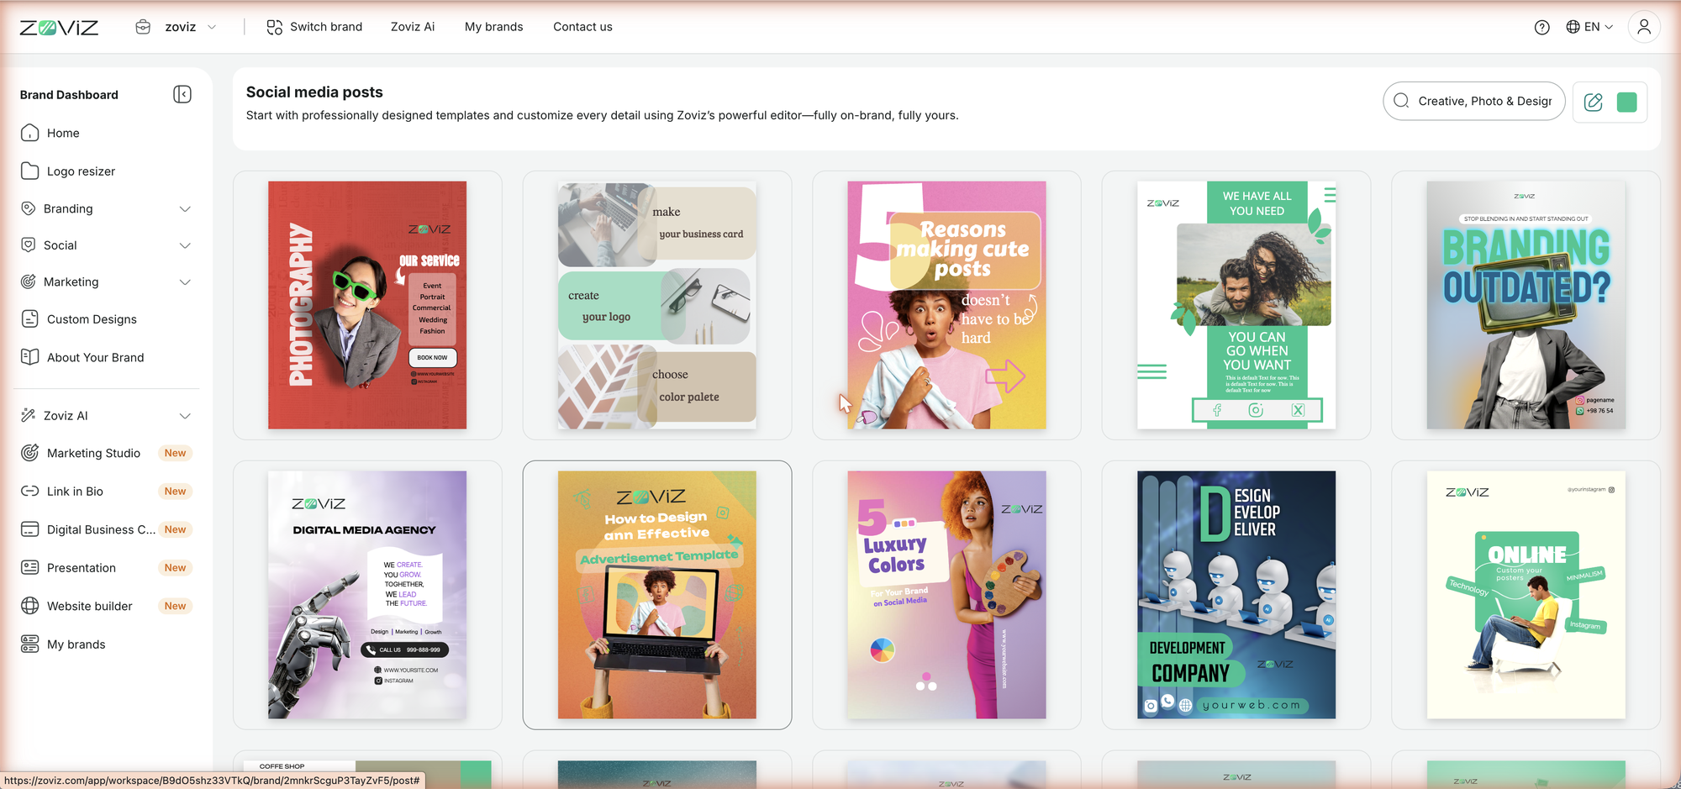The height and width of the screenshot is (789, 1681).
Task: Expand the Marketing section
Action: [185, 282]
